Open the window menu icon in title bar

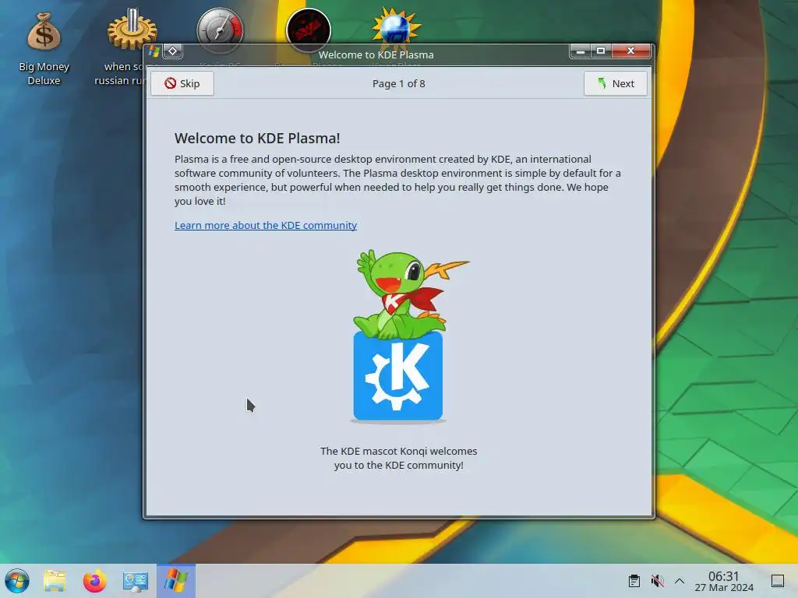(154, 51)
